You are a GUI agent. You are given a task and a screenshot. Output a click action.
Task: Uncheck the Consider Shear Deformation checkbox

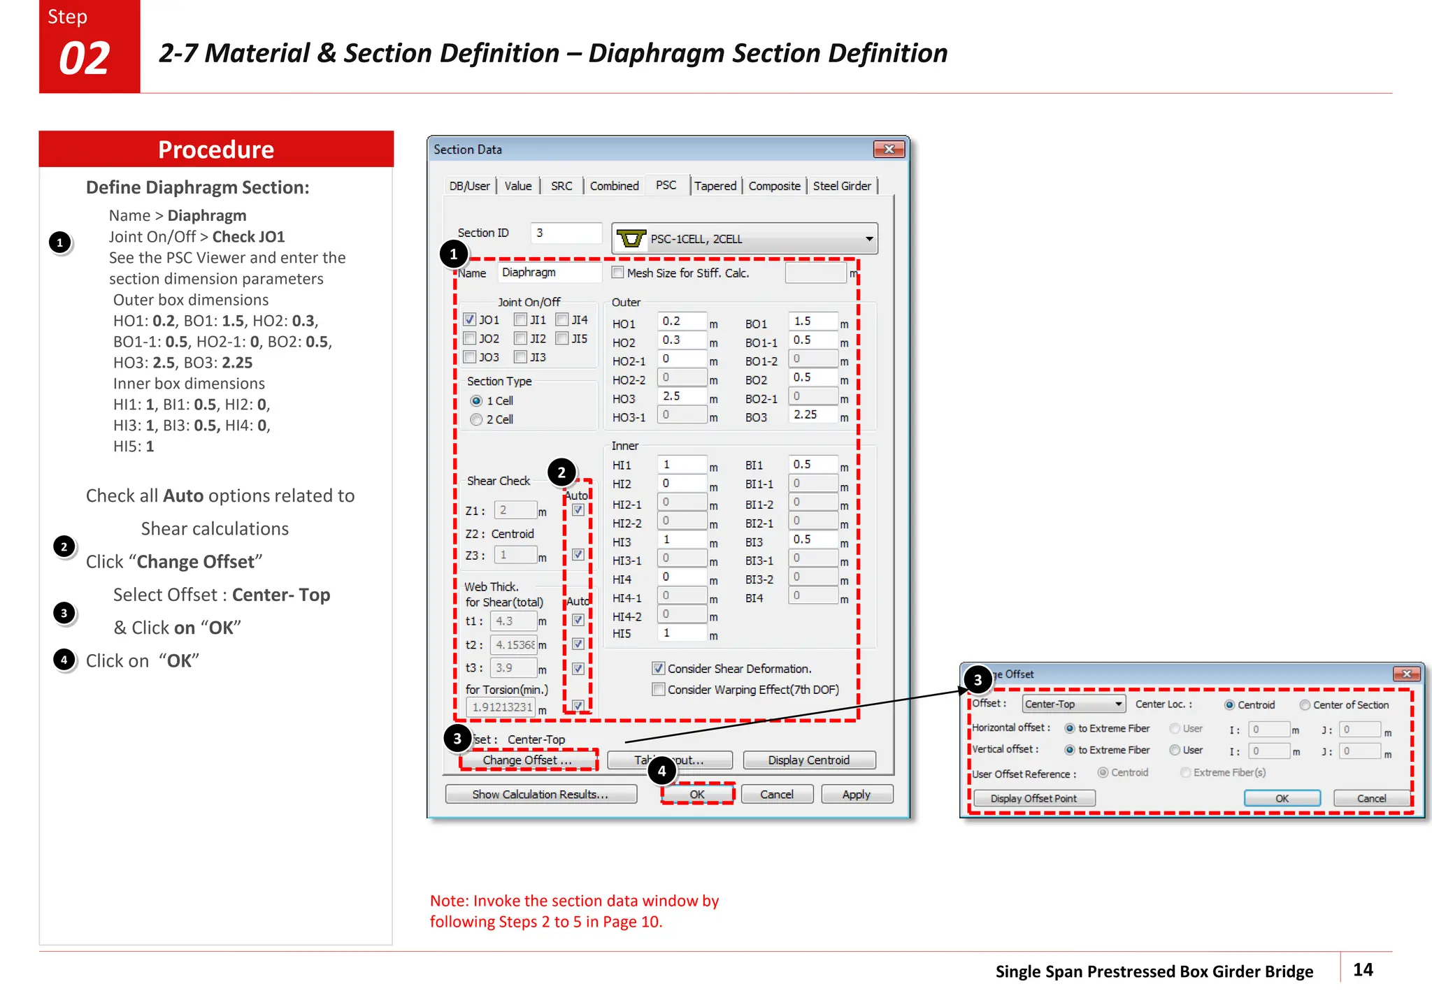[x=658, y=669]
